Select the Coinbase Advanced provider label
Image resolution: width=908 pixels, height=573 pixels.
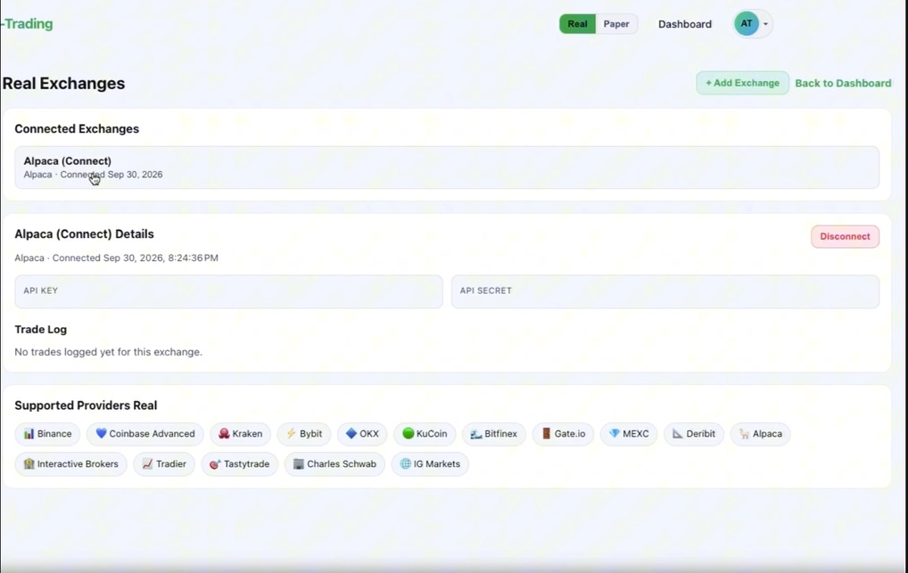[x=152, y=433]
